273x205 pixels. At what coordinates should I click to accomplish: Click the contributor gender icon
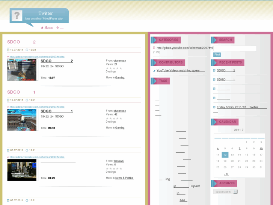tap(154, 71)
